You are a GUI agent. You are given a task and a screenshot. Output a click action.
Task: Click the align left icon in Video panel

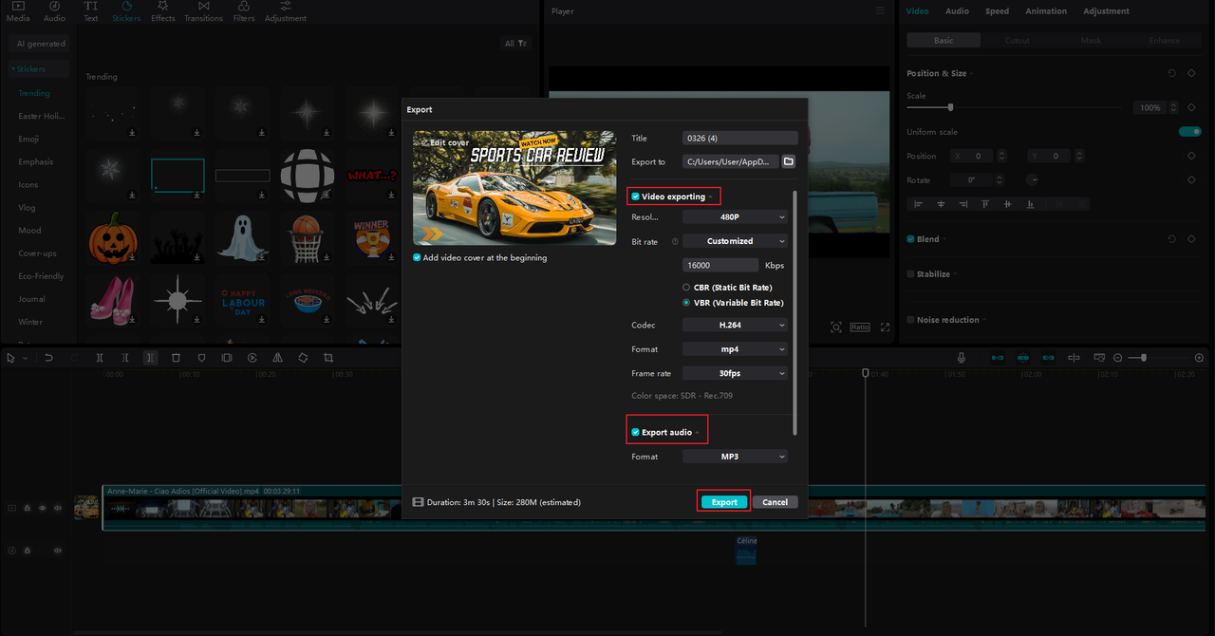(x=918, y=204)
